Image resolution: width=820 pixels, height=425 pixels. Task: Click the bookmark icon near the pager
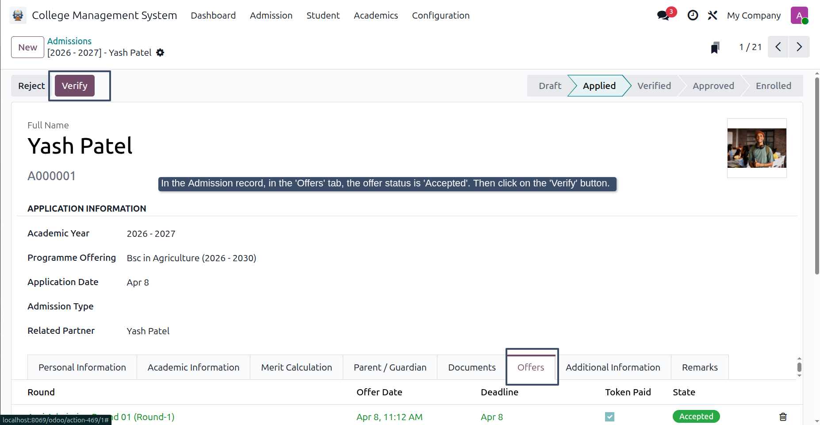(x=715, y=47)
